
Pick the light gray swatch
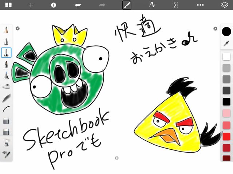click(226, 68)
